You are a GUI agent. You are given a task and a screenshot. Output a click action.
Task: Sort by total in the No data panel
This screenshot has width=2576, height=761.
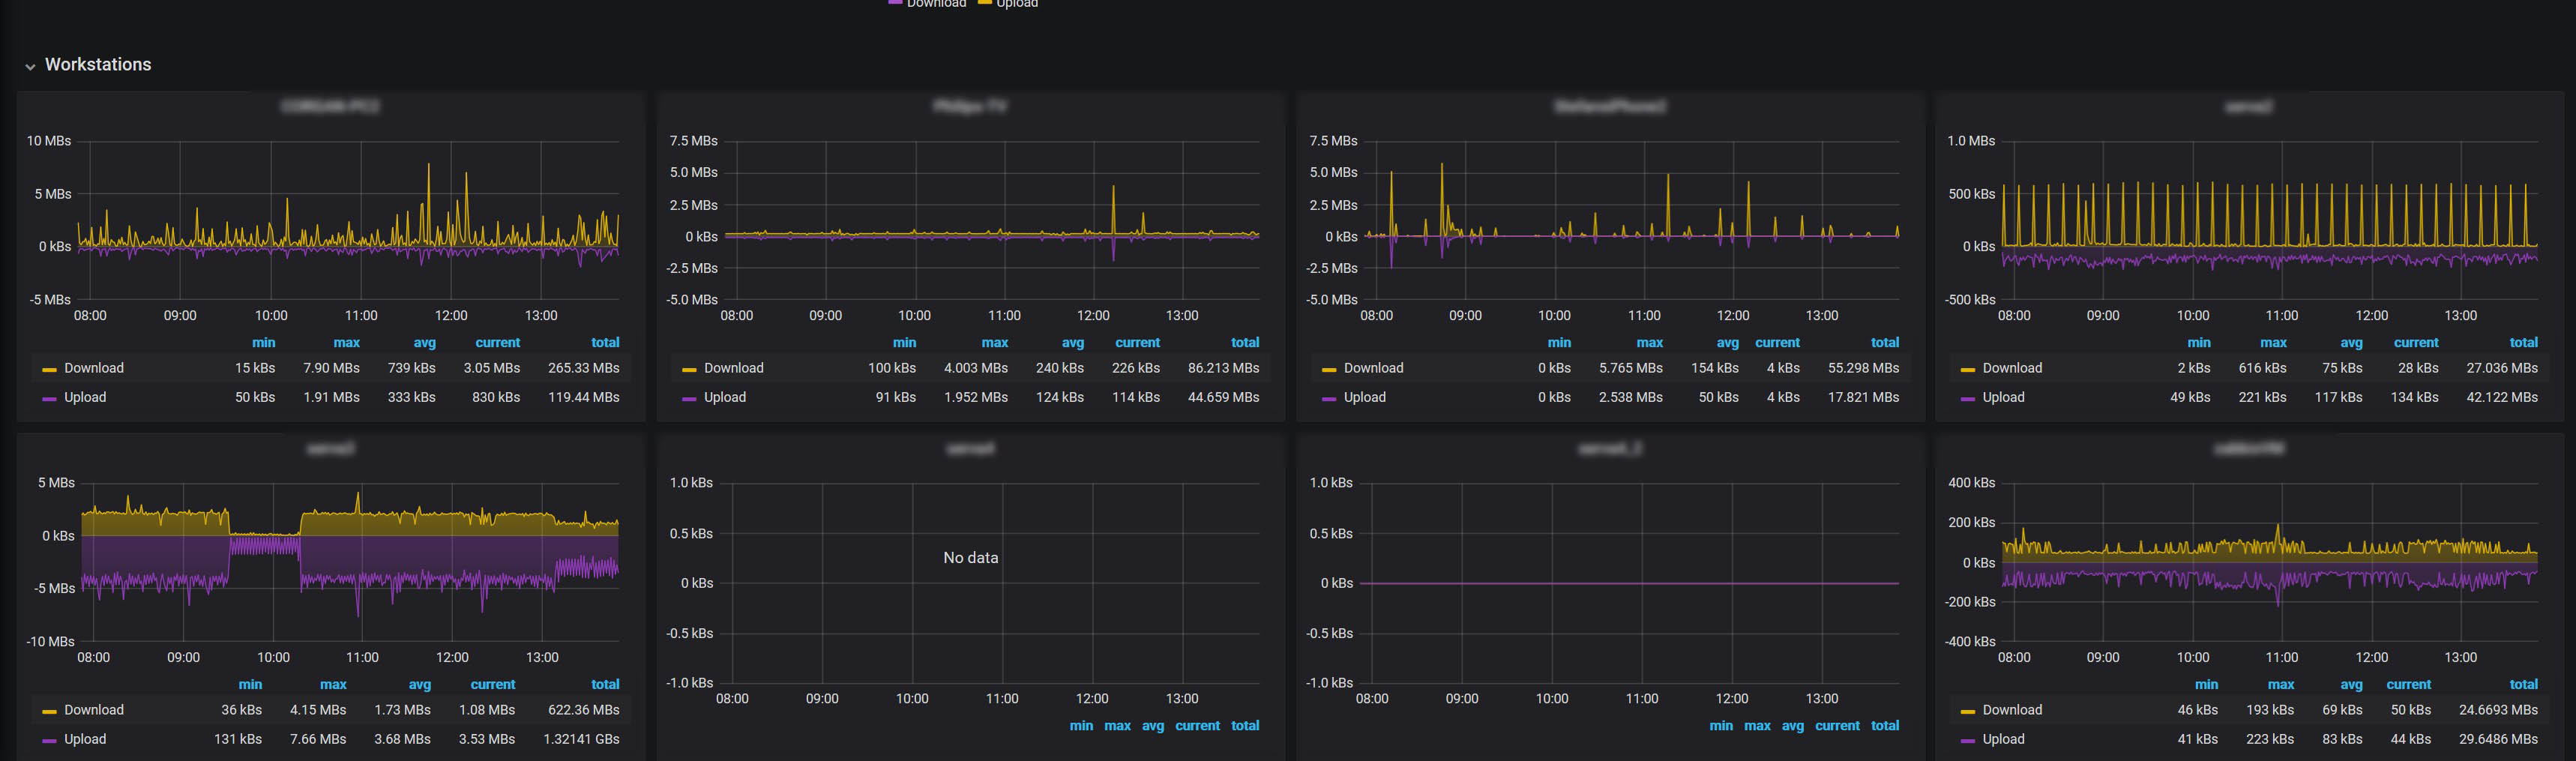1245,725
